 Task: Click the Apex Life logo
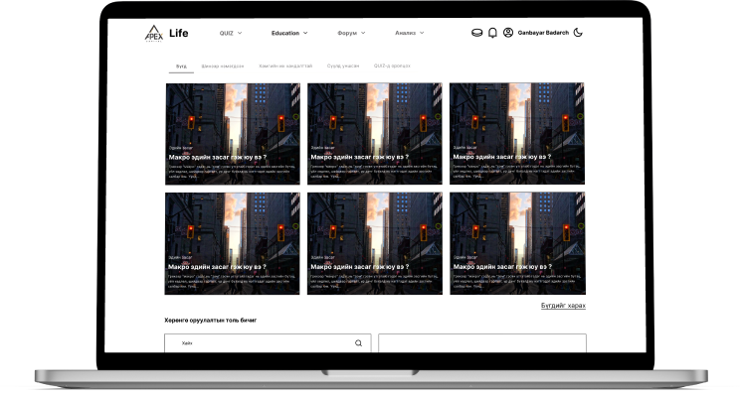tap(166, 33)
